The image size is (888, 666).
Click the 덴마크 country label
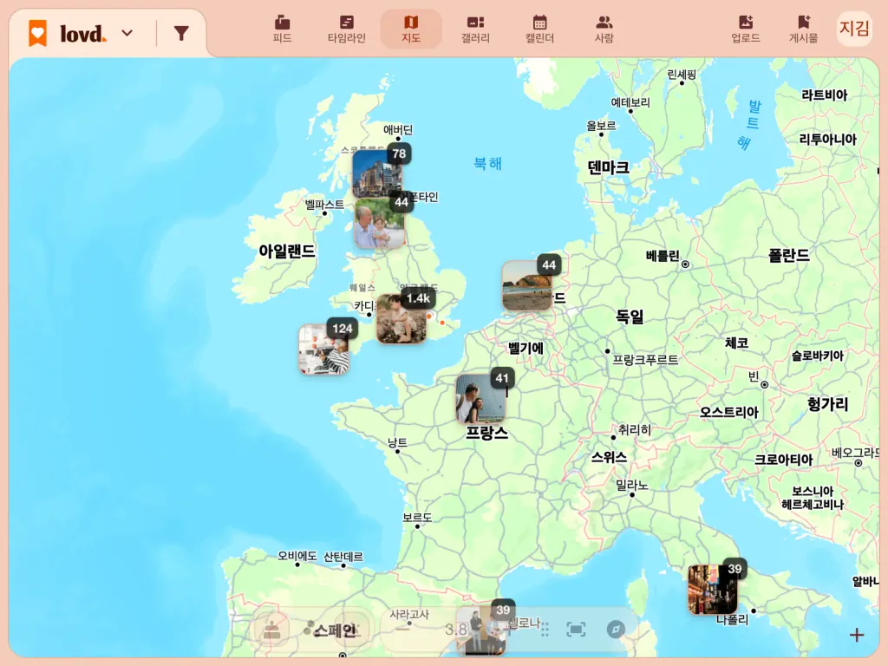point(608,167)
